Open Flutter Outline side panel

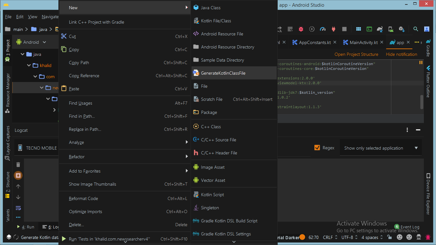(428, 82)
